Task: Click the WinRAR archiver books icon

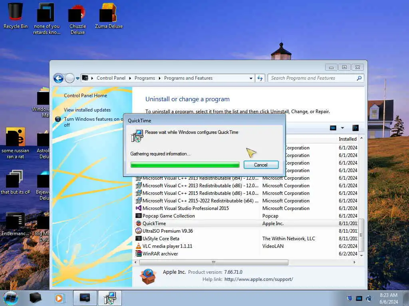Action: 139,253
